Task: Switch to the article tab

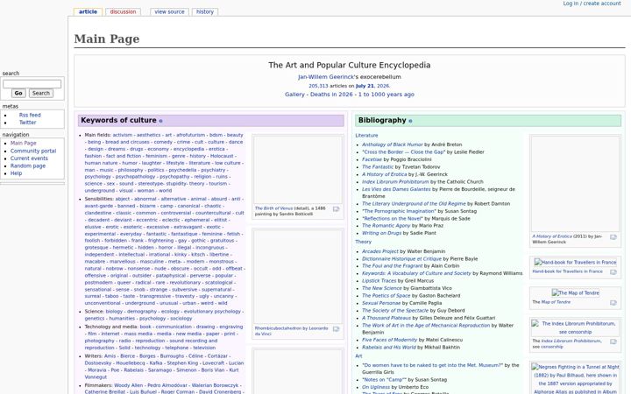Action: [x=88, y=11]
